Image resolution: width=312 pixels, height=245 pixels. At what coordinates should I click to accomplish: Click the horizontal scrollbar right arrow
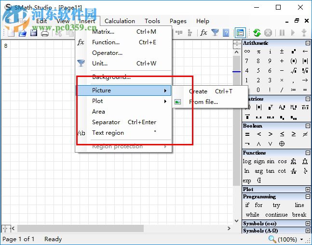coord(229,228)
